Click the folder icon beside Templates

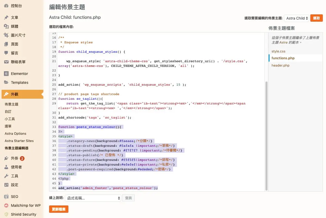(x=6, y=82)
